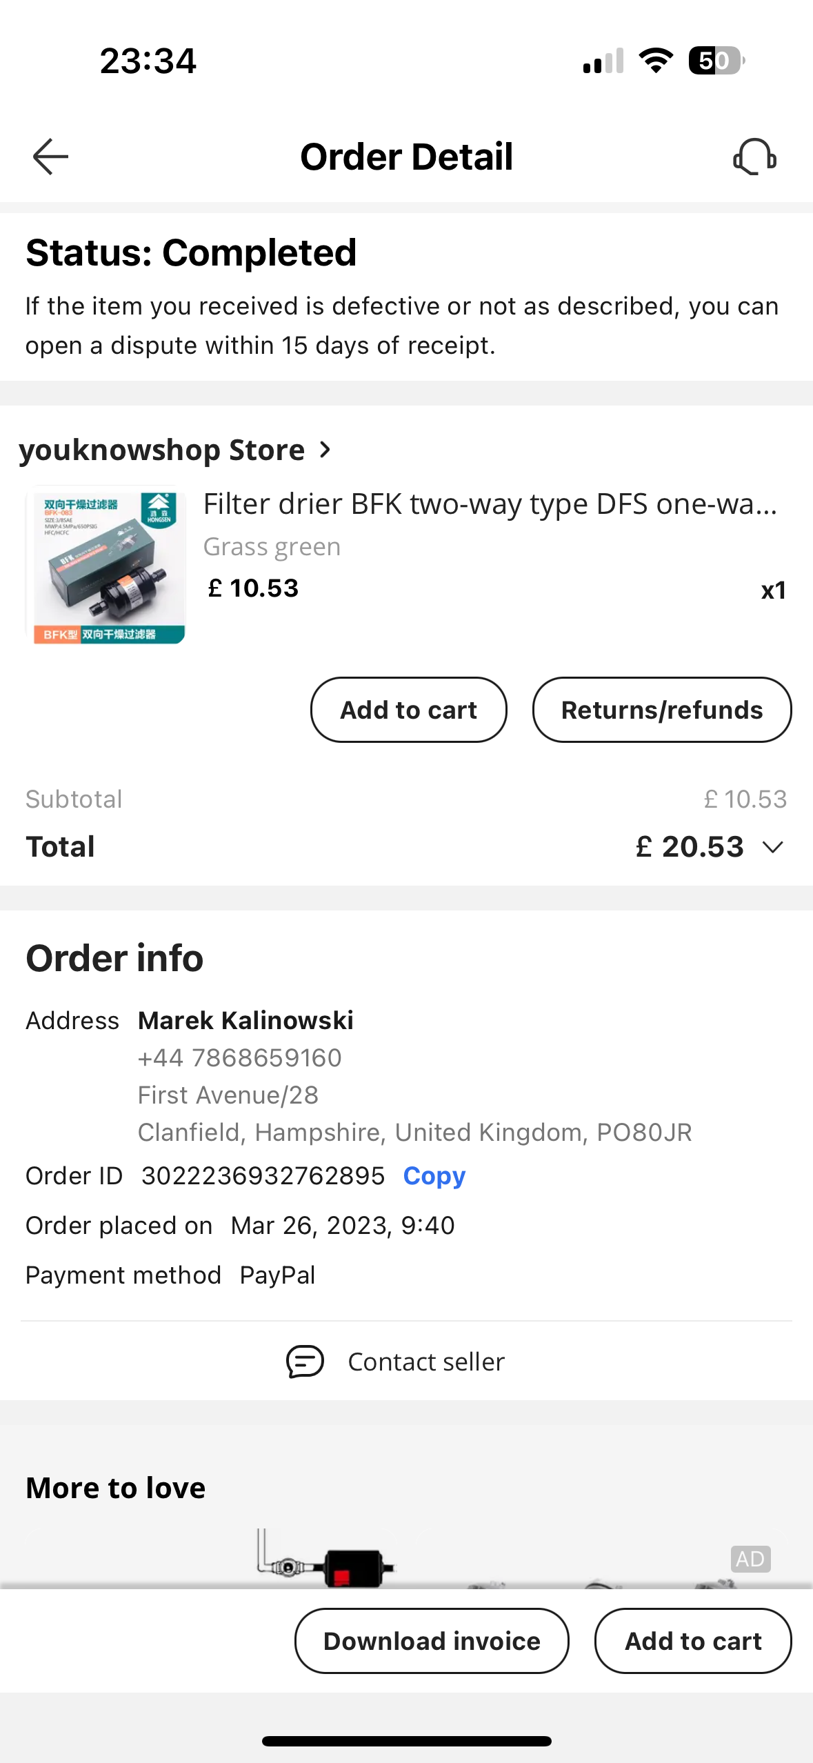This screenshot has height=1763, width=813.
Task: Tap the Contact seller chat icon
Action: click(x=305, y=1362)
